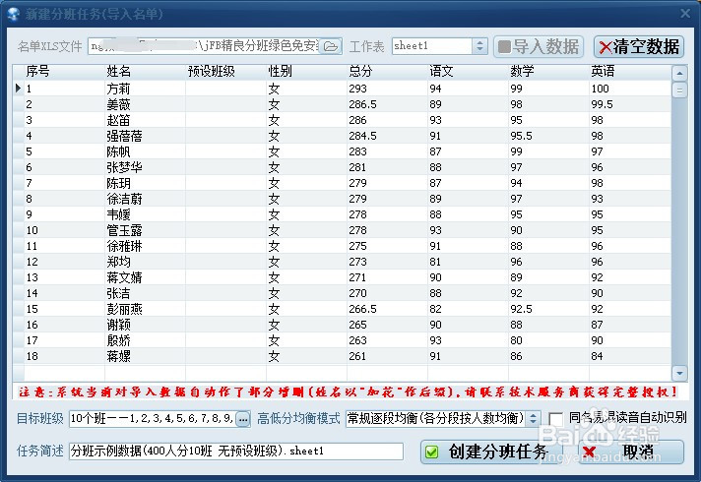
Task: Click the table scrollbar up arrow
Action: (679, 73)
